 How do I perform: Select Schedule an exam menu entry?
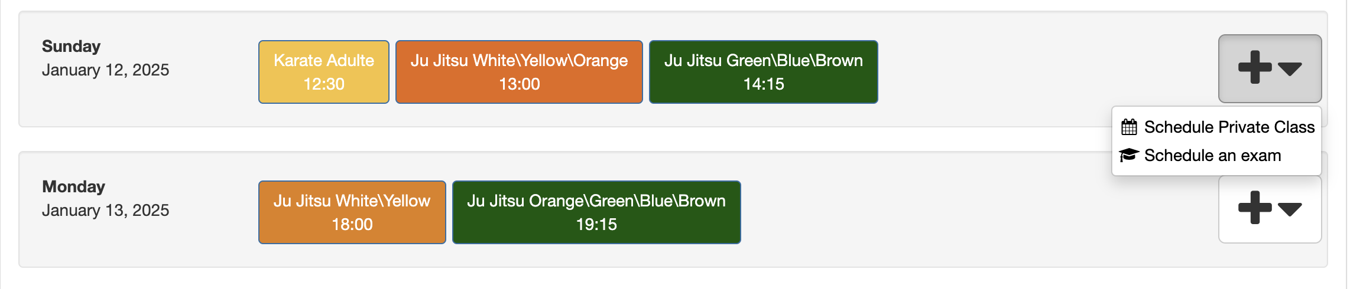(x=1212, y=155)
